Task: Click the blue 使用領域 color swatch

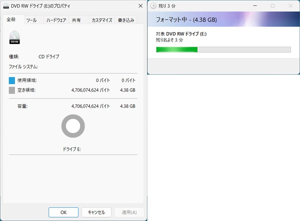Action: point(12,81)
